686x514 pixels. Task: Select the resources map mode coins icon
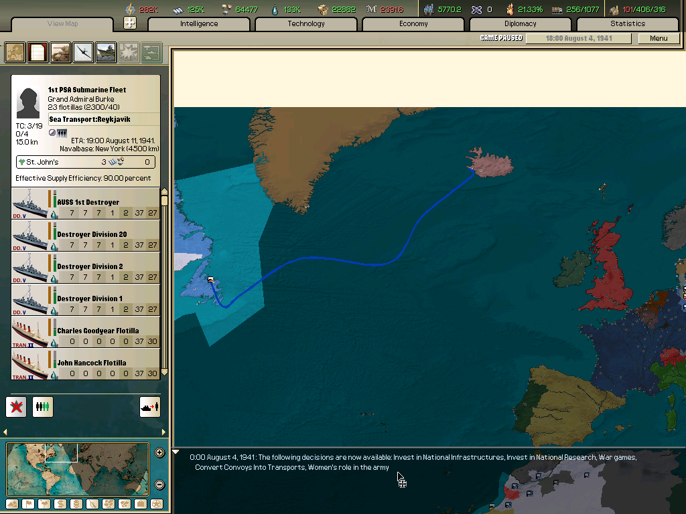76,504
